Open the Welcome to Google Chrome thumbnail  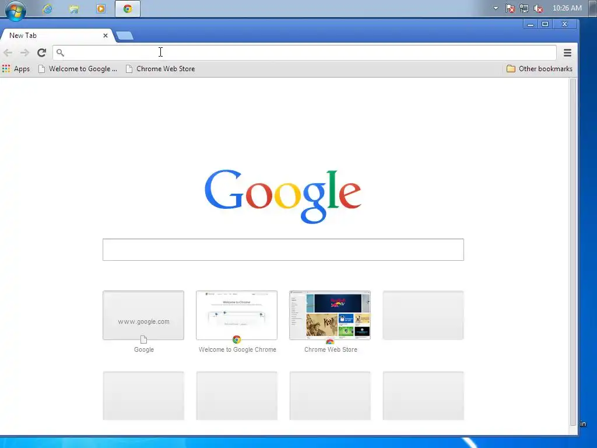pyautogui.click(x=237, y=316)
